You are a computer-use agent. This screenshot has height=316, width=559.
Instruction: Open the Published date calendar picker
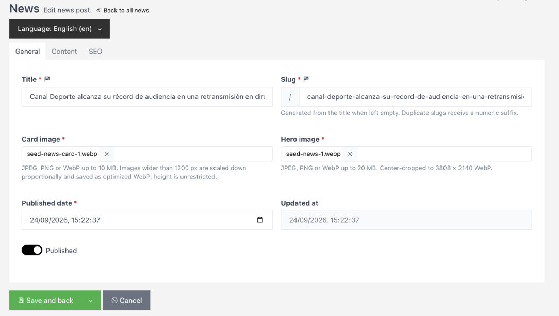tap(260, 220)
